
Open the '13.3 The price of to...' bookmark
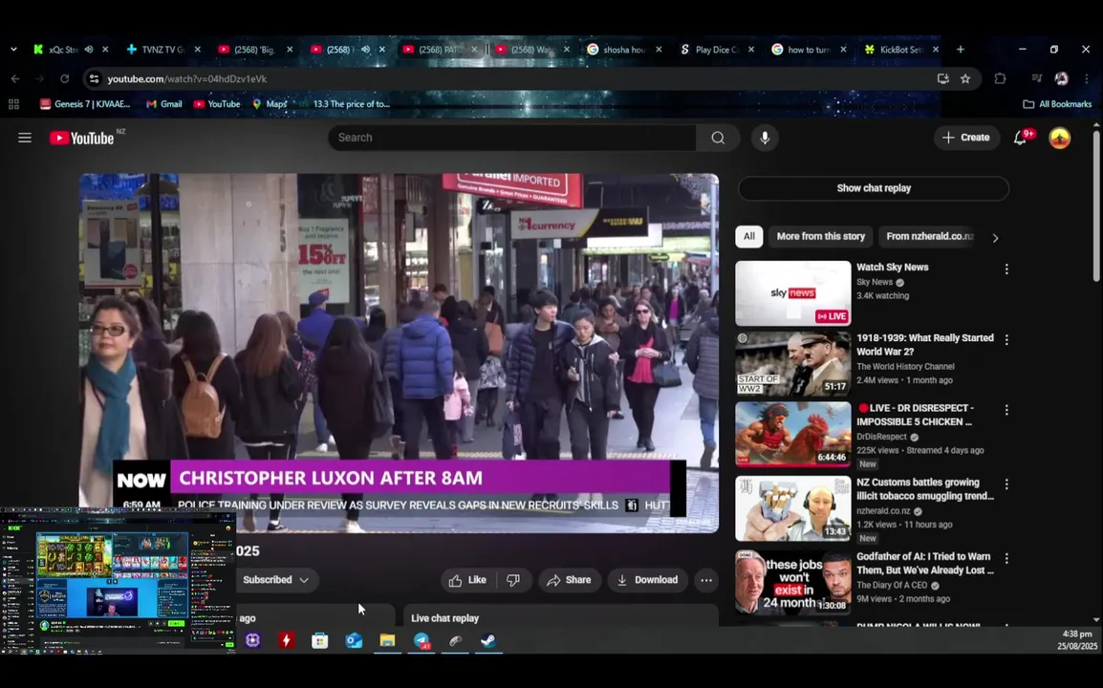344,104
